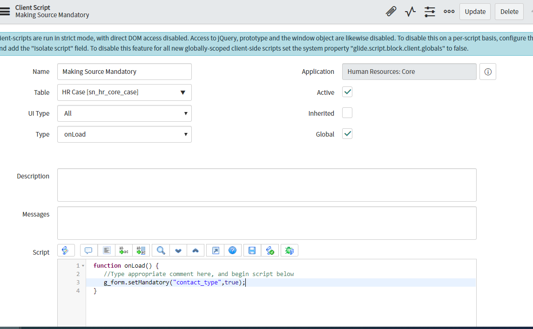This screenshot has height=329, width=533.
Task: Click the check syntax icon
Action: pos(270,250)
